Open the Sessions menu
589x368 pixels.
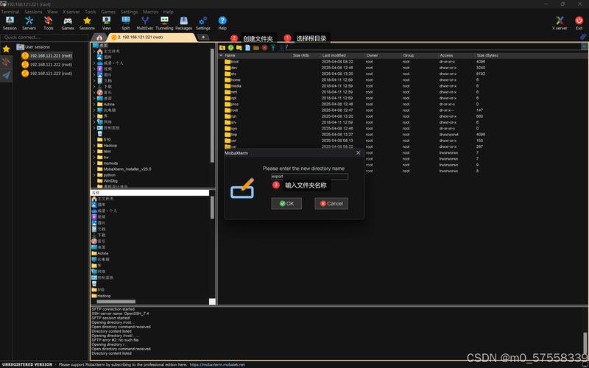tap(33, 12)
